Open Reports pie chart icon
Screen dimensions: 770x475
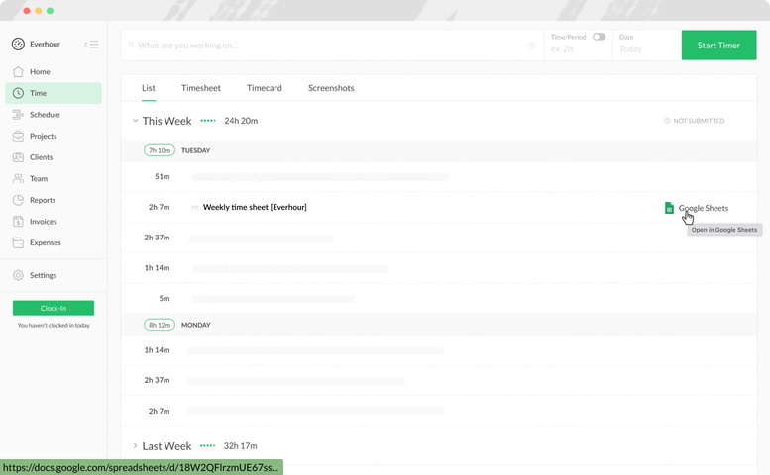[18, 200]
